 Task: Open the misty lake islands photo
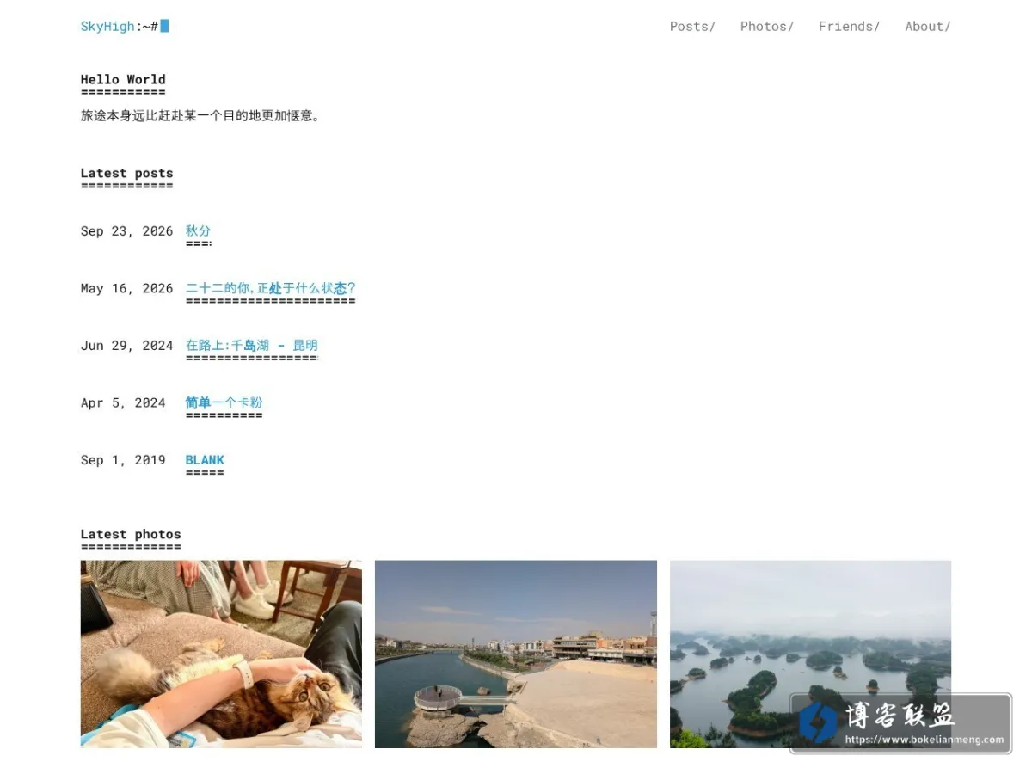[810, 654]
